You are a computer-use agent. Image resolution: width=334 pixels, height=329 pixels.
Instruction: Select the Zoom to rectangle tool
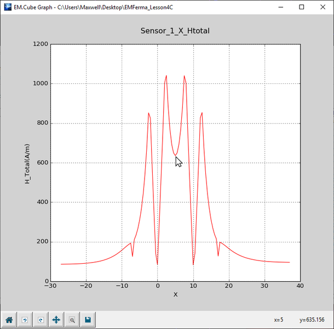[72, 319]
